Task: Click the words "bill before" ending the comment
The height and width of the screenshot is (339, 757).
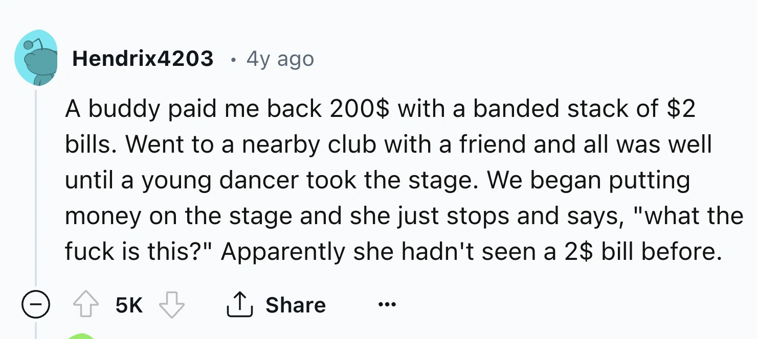Action: click(x=661, y=252)
